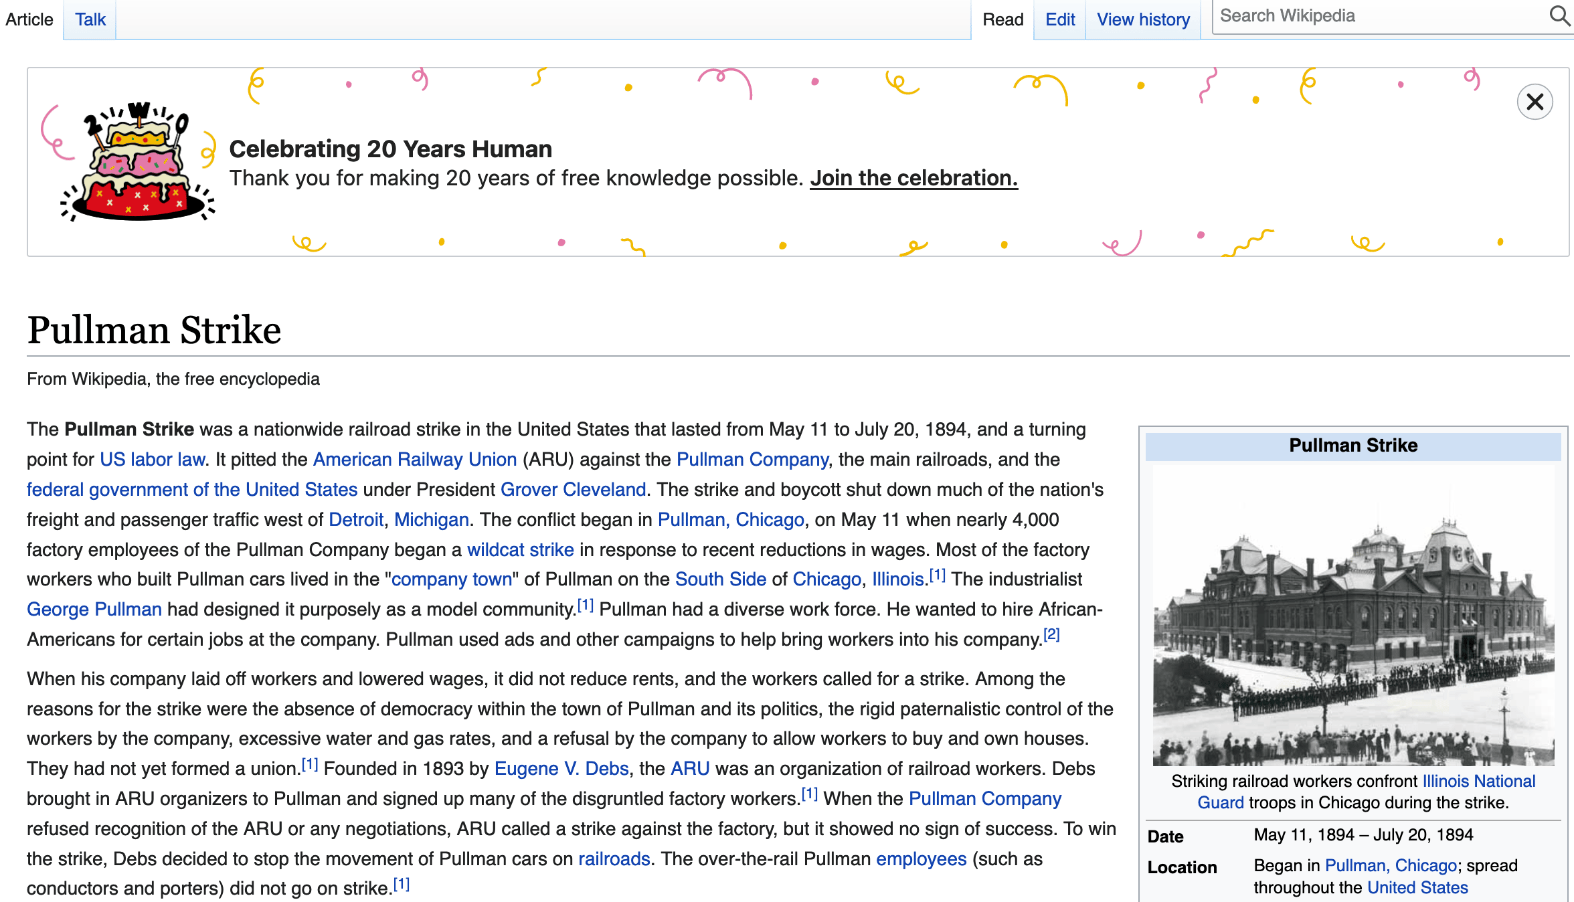1574x902 pixels.
Task: Open the View history tab
Action: pyautogui.click(x=1144, y=19)
